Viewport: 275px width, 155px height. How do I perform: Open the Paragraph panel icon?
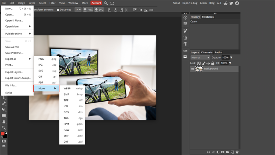[x=185, y=44]
